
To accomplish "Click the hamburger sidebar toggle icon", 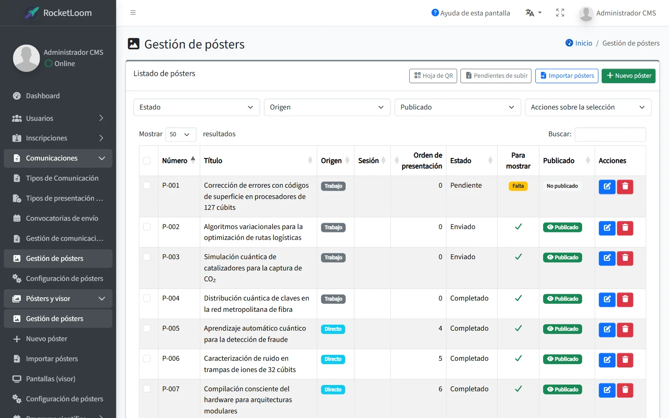I will point(133,13).
